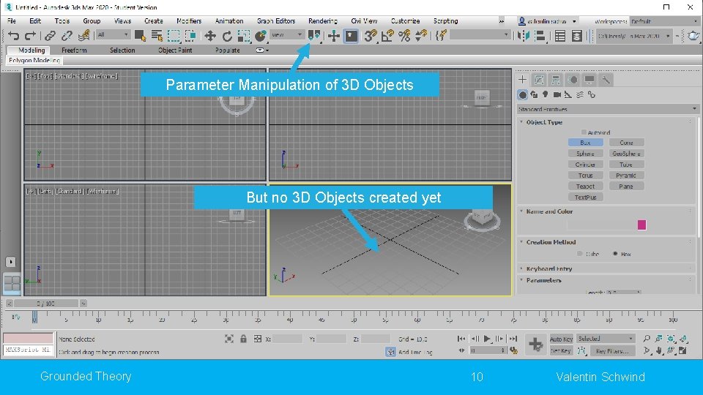Toggle the Spinner Snap icon
Screen dimensions: 703x395
pos(421,36)
